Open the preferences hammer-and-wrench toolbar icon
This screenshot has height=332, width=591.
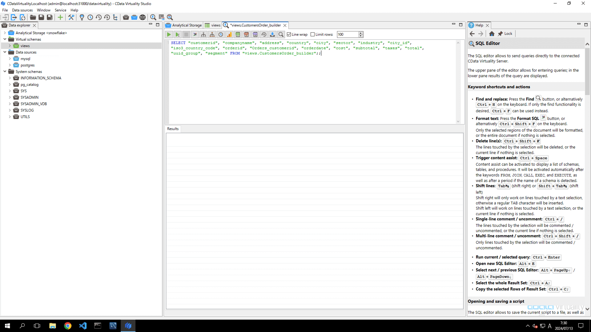pos(71,17)
